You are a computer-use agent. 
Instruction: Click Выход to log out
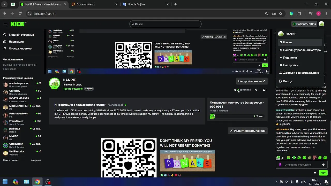point(300,81)
